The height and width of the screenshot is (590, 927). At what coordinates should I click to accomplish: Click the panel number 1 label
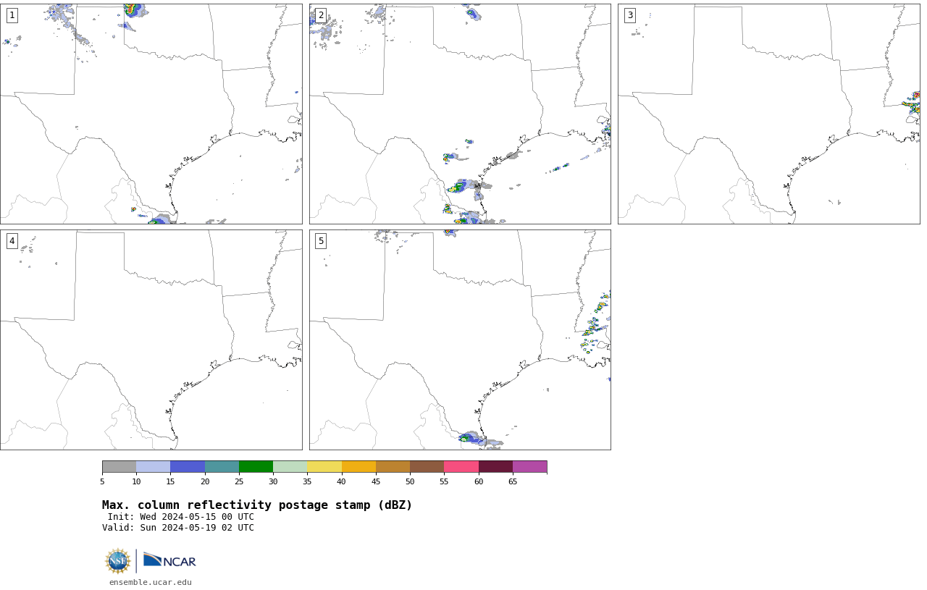coord(12,15)
